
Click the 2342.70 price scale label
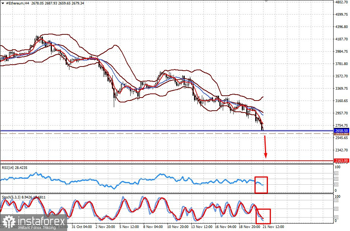click(341, 150)
